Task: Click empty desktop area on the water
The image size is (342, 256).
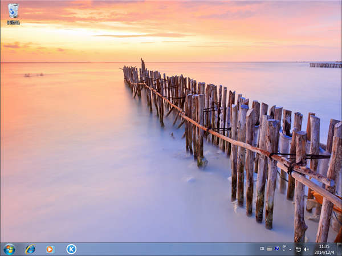Action: [74, 171]
